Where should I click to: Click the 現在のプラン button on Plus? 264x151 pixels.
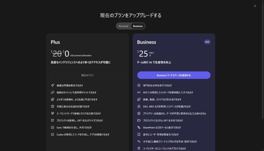(x=87, y=75)
